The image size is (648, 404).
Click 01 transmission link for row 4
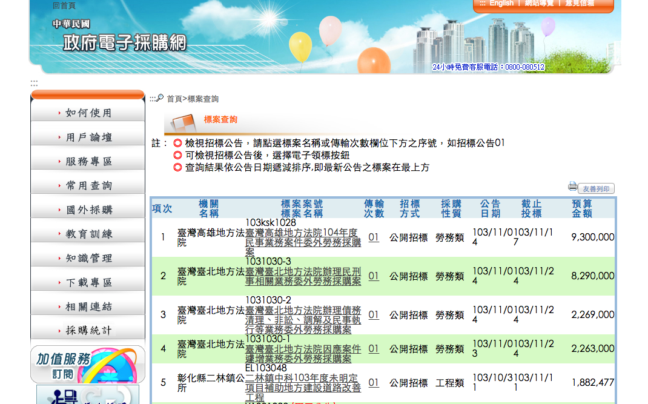(x=374, y=349)
